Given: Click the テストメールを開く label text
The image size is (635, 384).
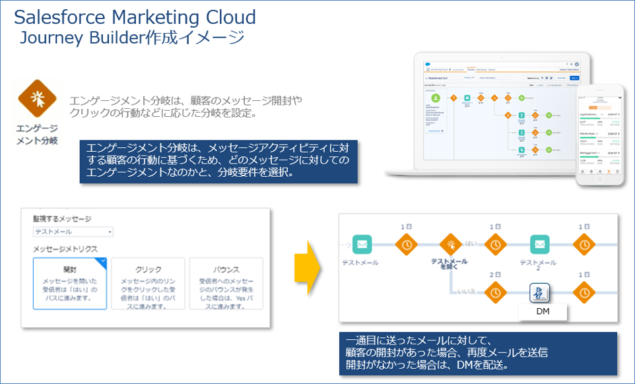Looking at the screenshot, I should point(449,264).
